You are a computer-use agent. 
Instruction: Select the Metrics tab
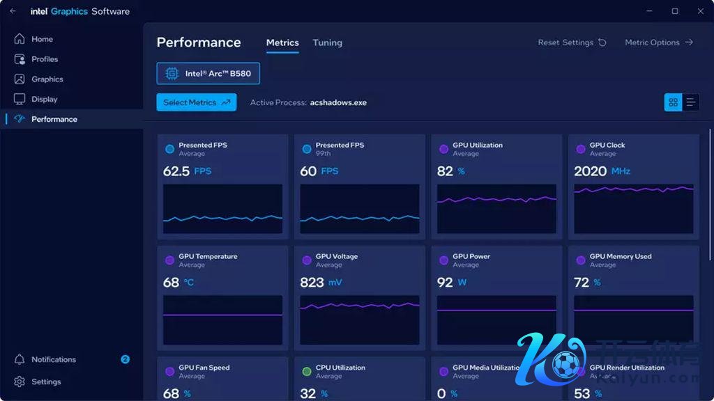click(282, 42)
